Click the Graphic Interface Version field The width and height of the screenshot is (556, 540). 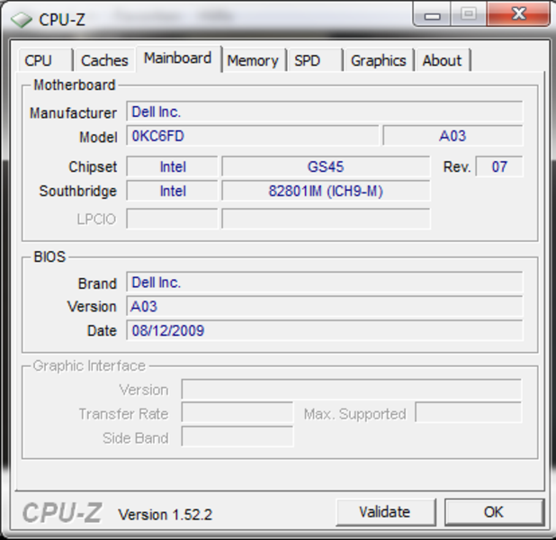click(x=351, y=390)
